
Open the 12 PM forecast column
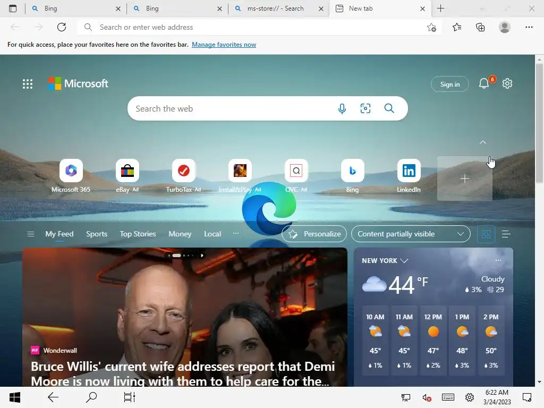(x=433, y=341)
